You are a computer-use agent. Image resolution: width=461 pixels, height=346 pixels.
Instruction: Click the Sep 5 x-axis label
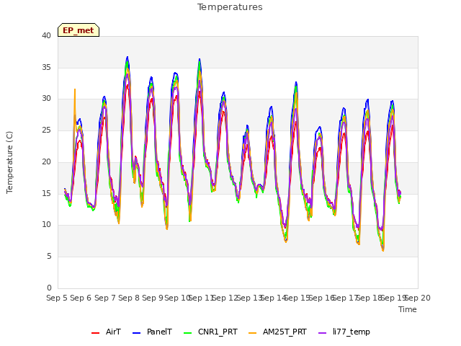coord(57,298)
